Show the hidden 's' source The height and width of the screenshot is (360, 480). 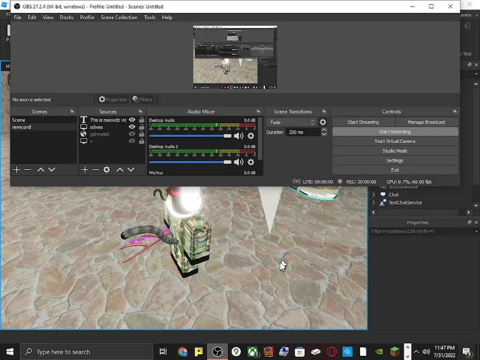(x=132, y=141)
